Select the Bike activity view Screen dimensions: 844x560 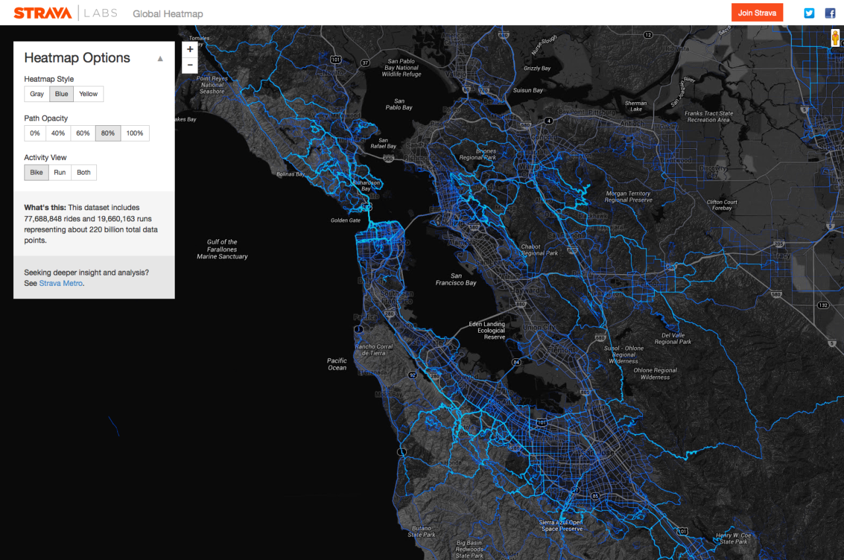point(36,173)
